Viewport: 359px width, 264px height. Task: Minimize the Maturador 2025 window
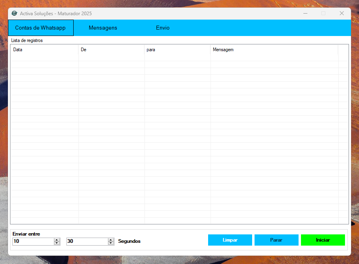[305, 13]
